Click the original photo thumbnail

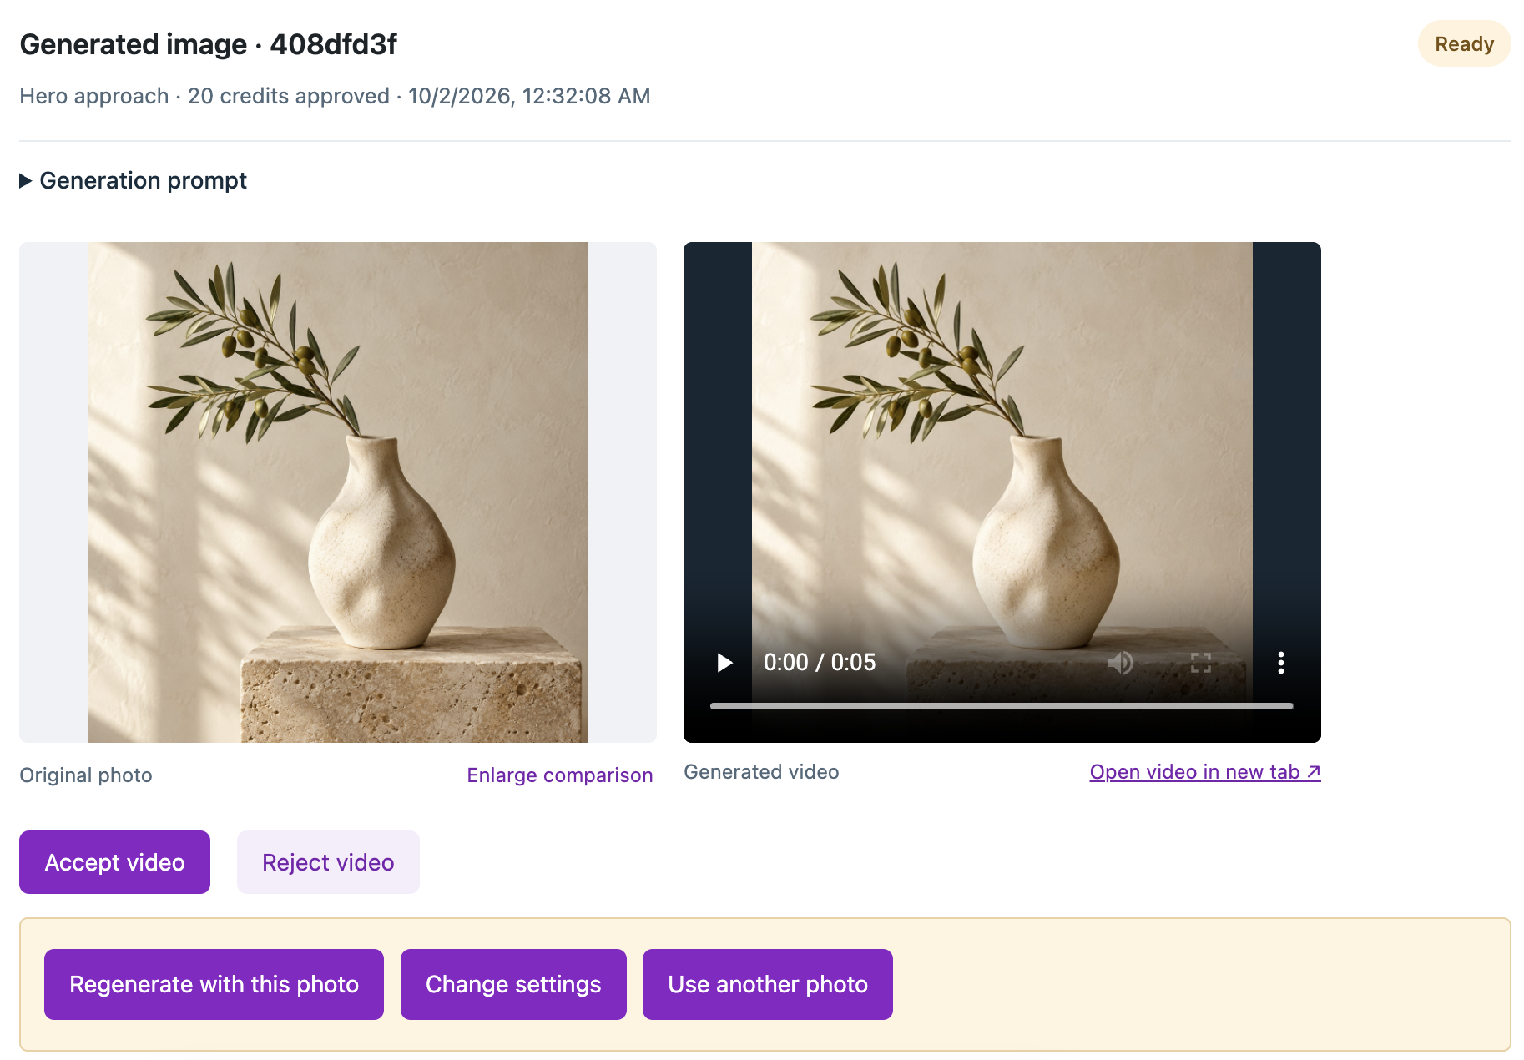[x=338, y=492]
